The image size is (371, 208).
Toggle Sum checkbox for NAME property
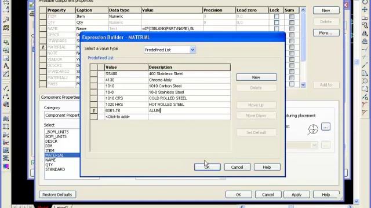point(292,29)
